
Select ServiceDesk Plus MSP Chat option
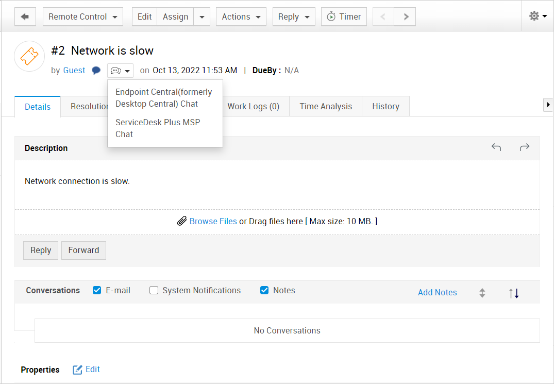point(158,128)
